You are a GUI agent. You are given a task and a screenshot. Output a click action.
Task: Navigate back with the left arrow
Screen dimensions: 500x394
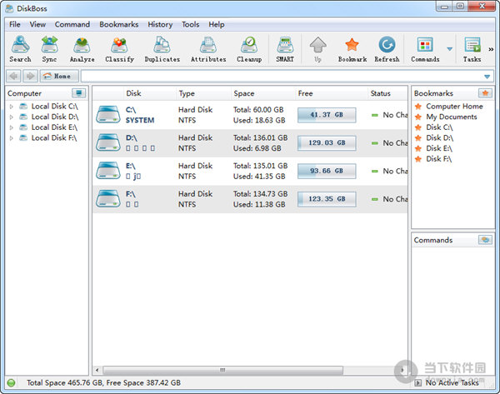(x=13, y=76)
